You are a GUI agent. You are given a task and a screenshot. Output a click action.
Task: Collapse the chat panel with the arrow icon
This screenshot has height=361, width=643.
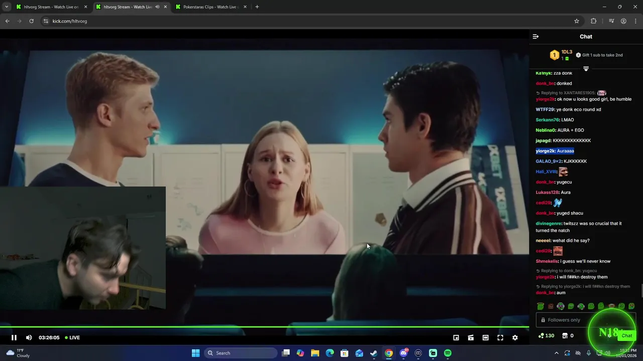(x=535, y=37)
